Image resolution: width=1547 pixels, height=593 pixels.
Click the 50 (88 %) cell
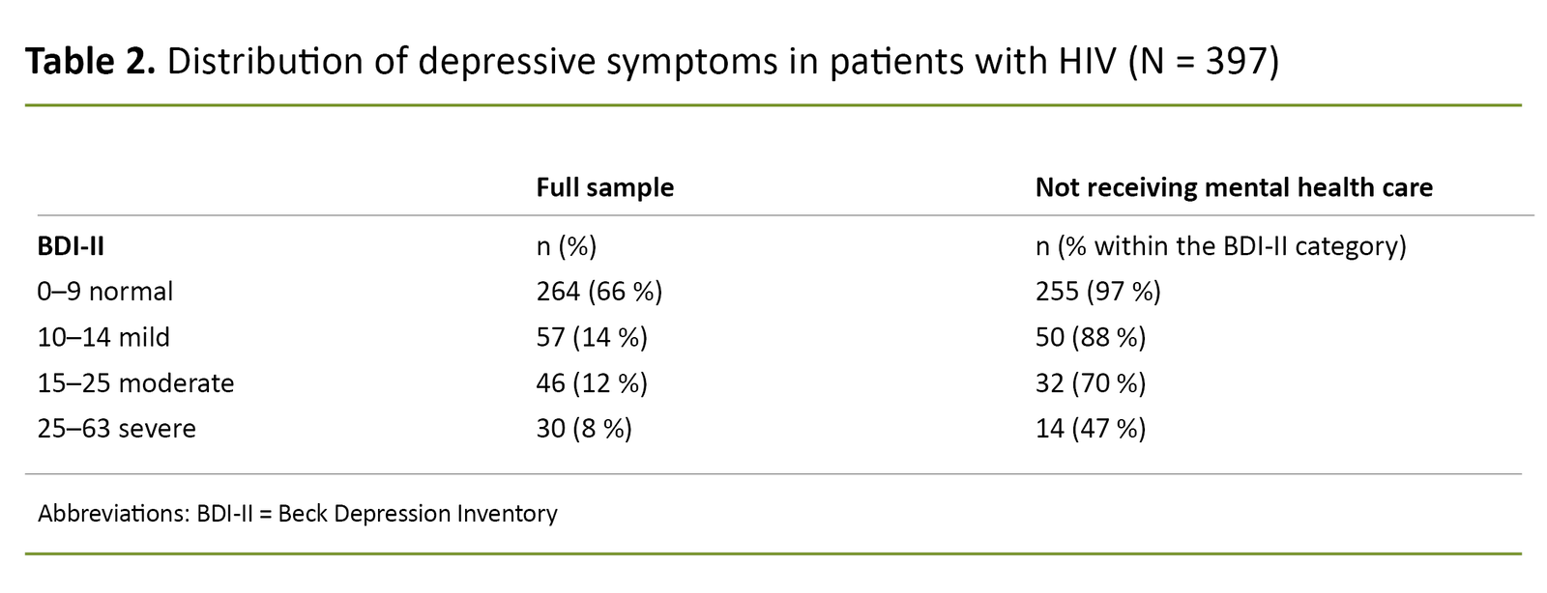(x=1091, y=337)
